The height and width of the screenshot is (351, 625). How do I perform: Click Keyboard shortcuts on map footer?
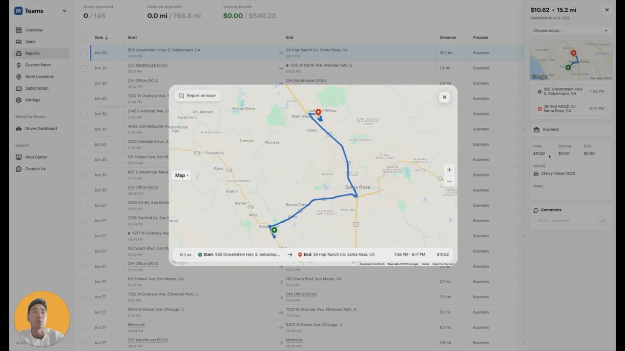click(373, 264)
